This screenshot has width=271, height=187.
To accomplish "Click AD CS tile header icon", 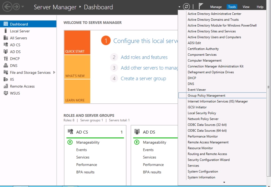I will point(70,132).
